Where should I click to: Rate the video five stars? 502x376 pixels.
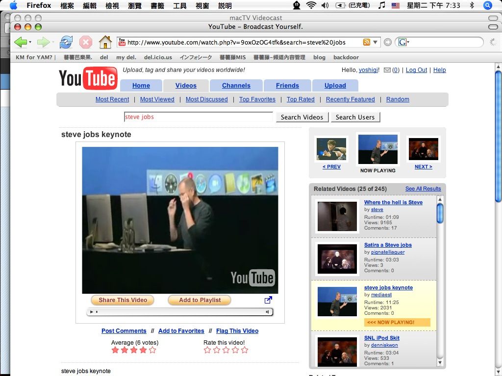coord(245,350)
